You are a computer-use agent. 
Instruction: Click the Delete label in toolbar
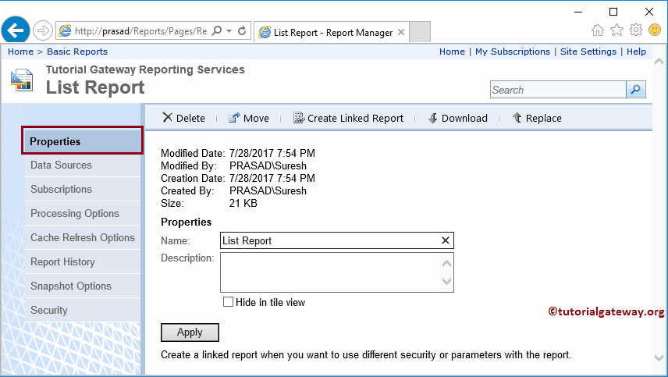[x=190, y=118]
